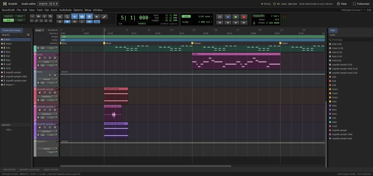Select the Snare track in track list
This screenshot has width=373, height=176.
(15, 44)
